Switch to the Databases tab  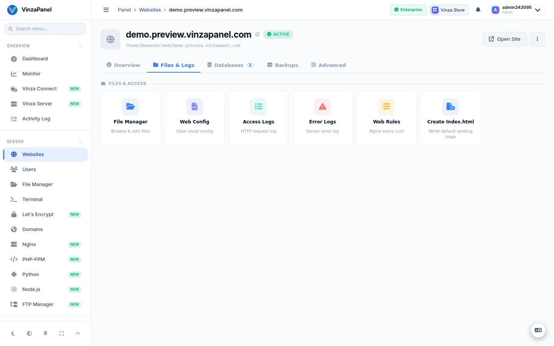pos(230,65)
